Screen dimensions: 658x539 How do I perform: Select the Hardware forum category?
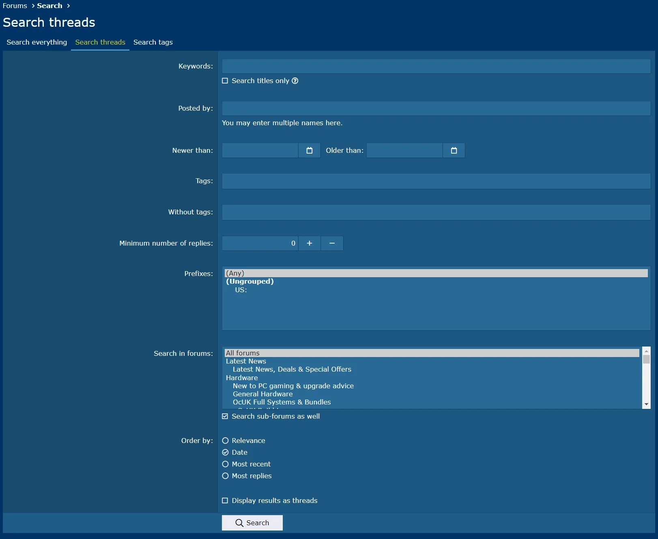pos(432,378)
